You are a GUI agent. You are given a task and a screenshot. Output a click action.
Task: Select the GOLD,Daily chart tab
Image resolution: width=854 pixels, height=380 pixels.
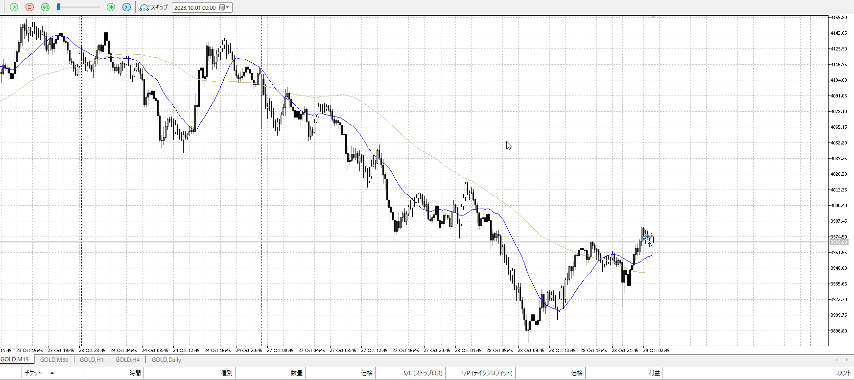(166, 360)
